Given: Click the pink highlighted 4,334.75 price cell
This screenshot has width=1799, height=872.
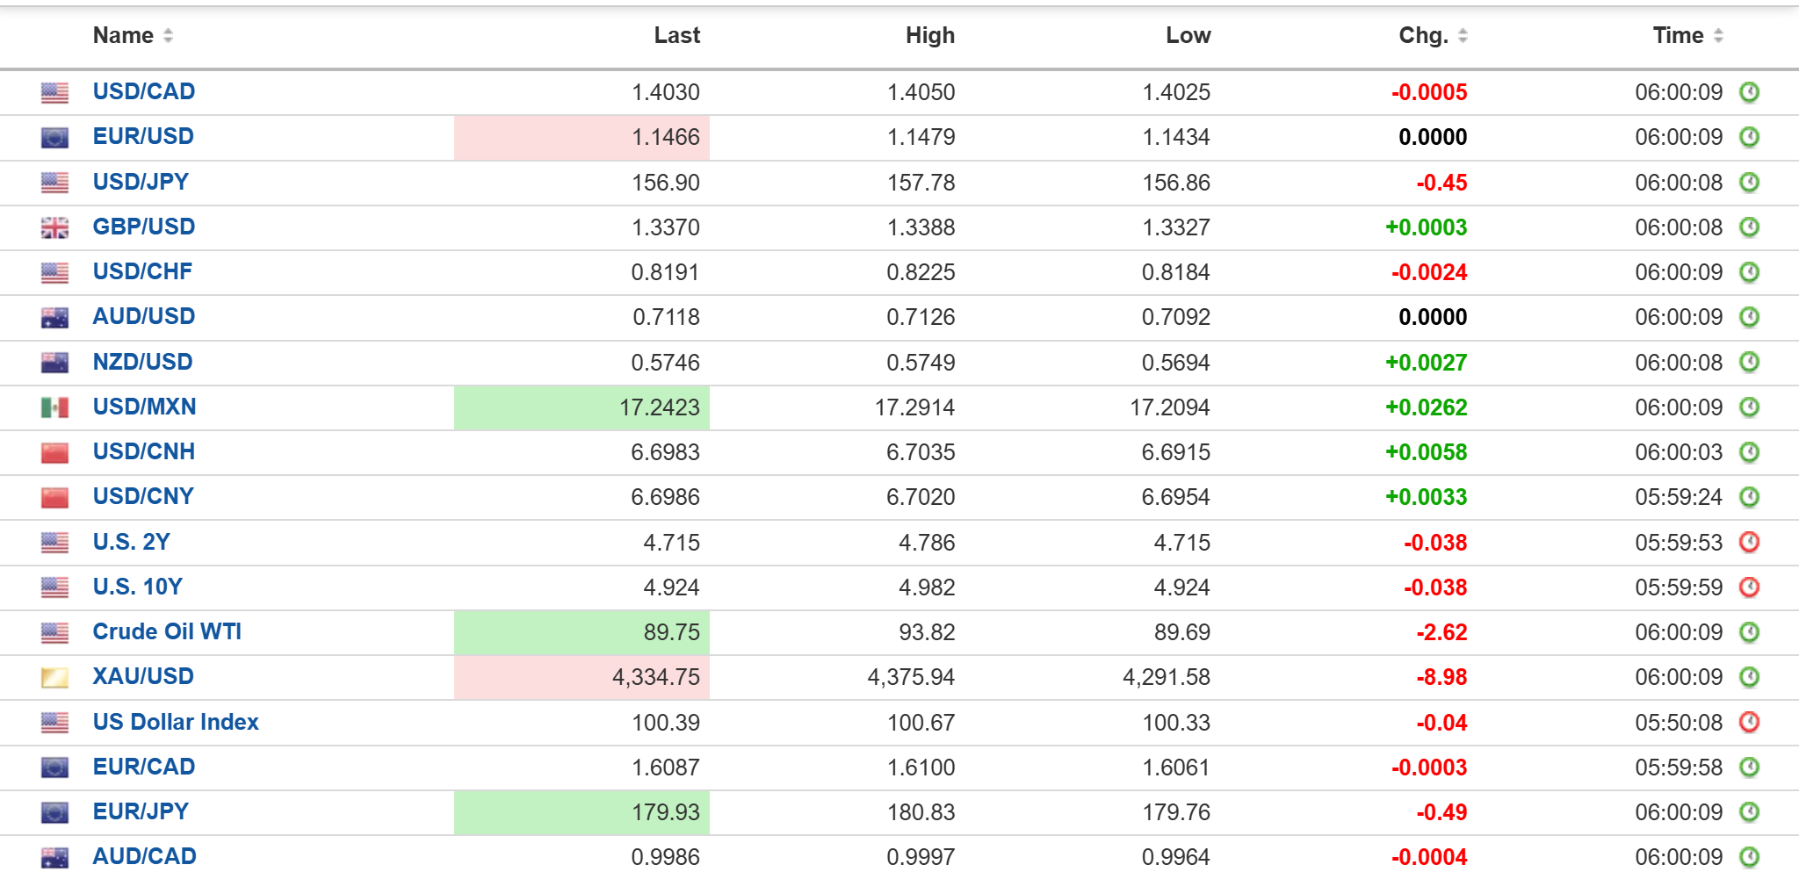Looking at the screenshot, I should click(x=582, y=677).
